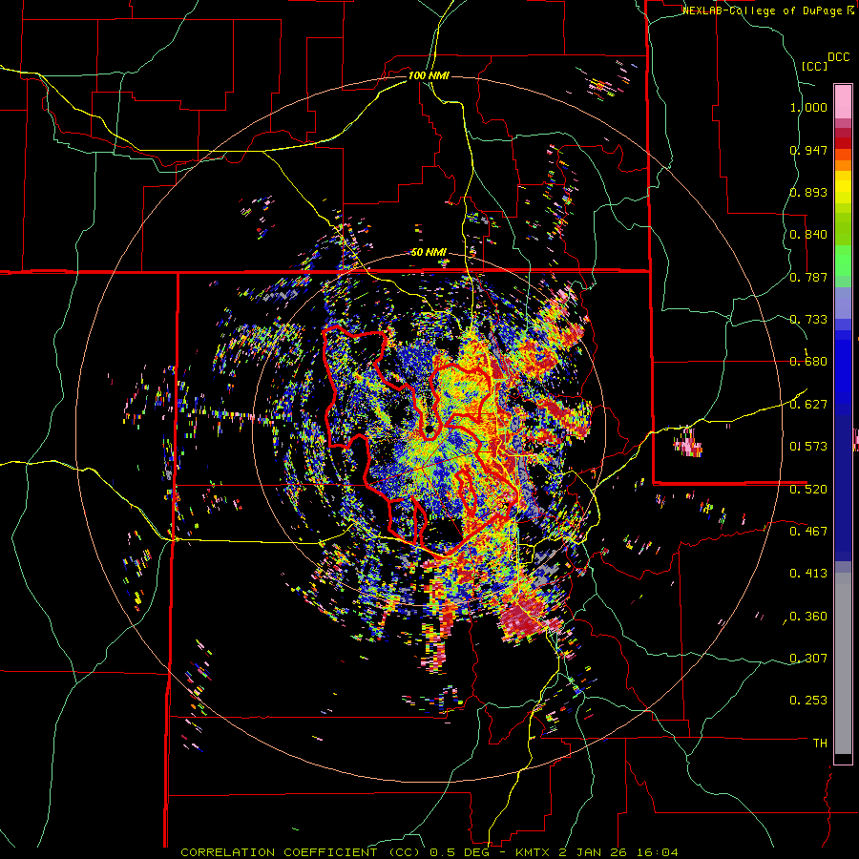Click the 50 NMI range ring label
The width and height of the screenshot is (859, 859).
pyautogui.click(x=429, y=252)
